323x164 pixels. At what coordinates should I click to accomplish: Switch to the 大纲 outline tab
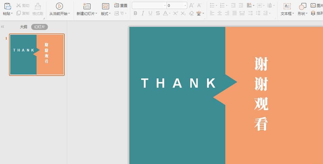click(23, 27)
